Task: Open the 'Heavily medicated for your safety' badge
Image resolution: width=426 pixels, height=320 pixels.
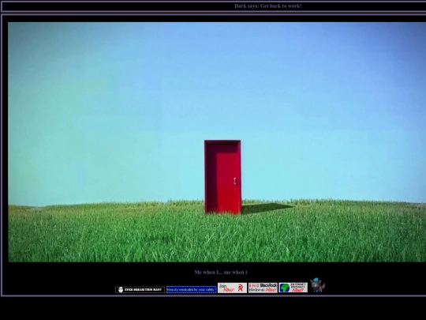Action: [191, 289]
